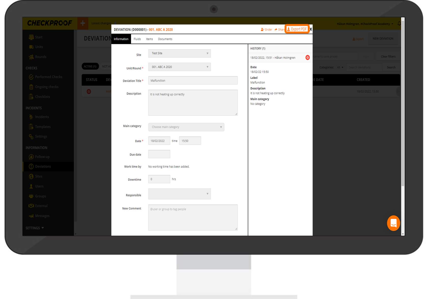Viewport: 428px width, 299px height.
Task: Click the Order icon in the deviation header
Action: click(262, 30)
